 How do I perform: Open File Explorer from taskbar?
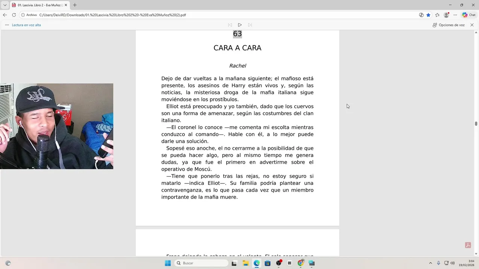245,263
